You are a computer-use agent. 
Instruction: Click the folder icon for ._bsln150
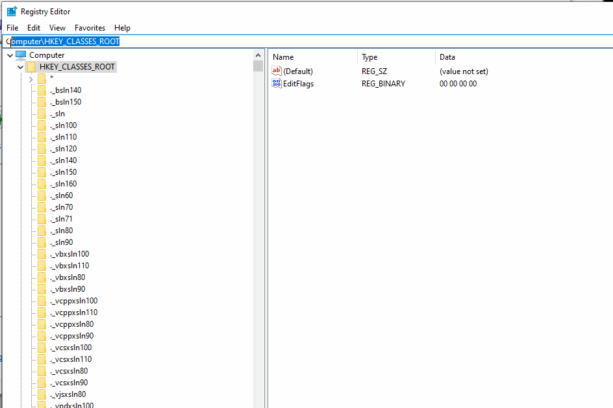pyautogui.click(x=42, y=102)
